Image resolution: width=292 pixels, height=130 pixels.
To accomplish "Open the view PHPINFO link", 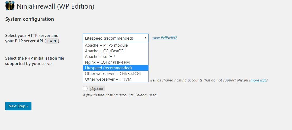I will 164,37.
